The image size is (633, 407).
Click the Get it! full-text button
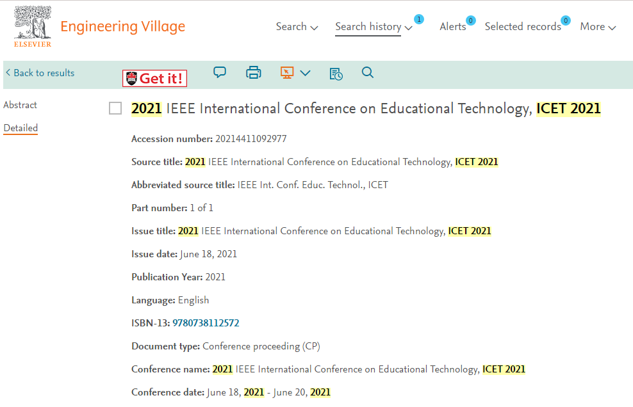[154, 78]
